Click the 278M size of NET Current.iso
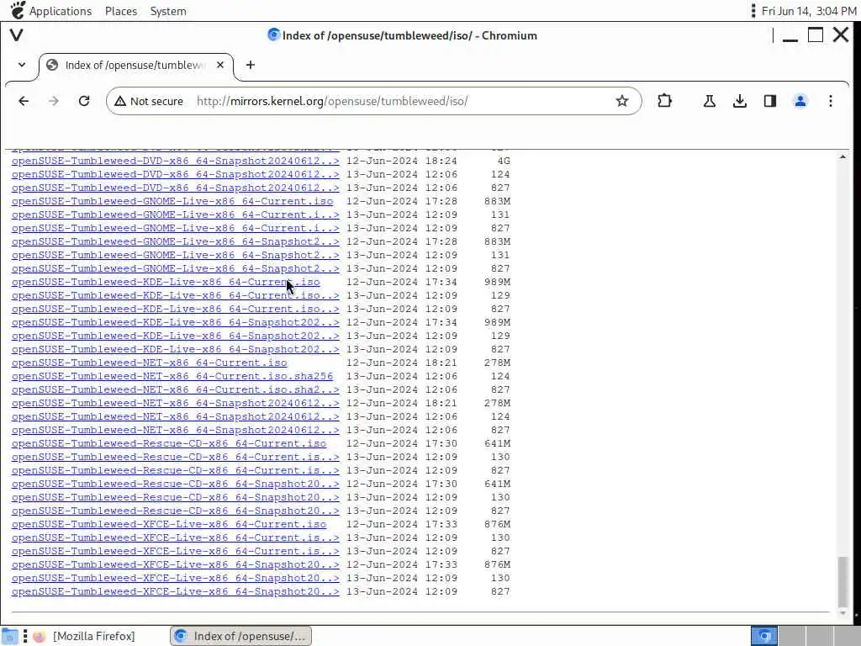Viewport: 861px width, 646px height. tap(497, 363)
